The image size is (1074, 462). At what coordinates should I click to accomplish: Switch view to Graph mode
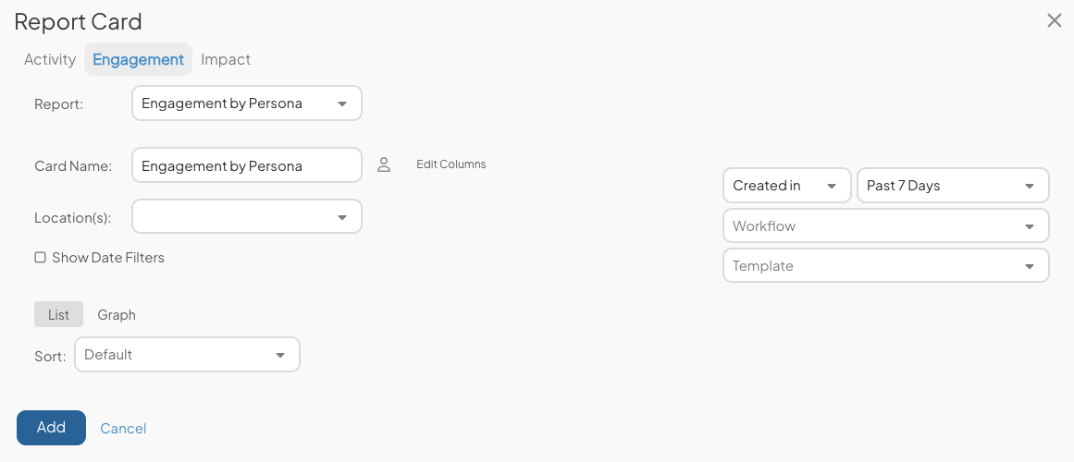point(117,315)
